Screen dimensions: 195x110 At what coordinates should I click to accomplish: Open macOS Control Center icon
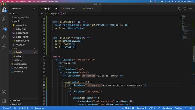(172, 1)
